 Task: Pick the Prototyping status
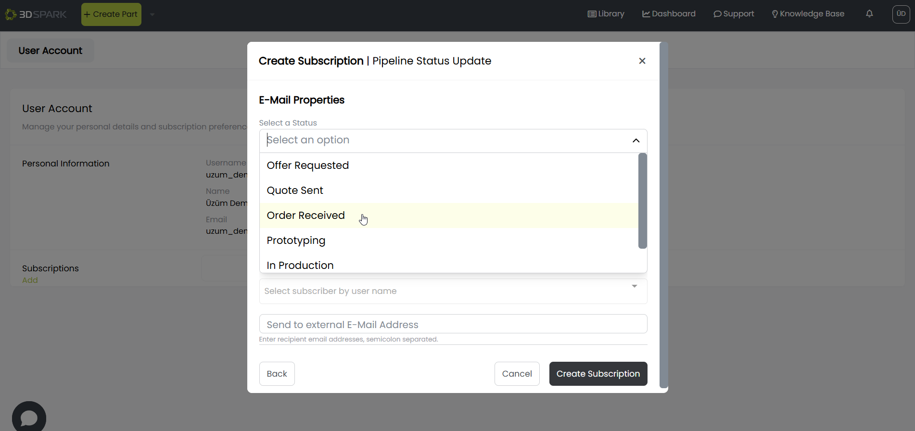296,241
